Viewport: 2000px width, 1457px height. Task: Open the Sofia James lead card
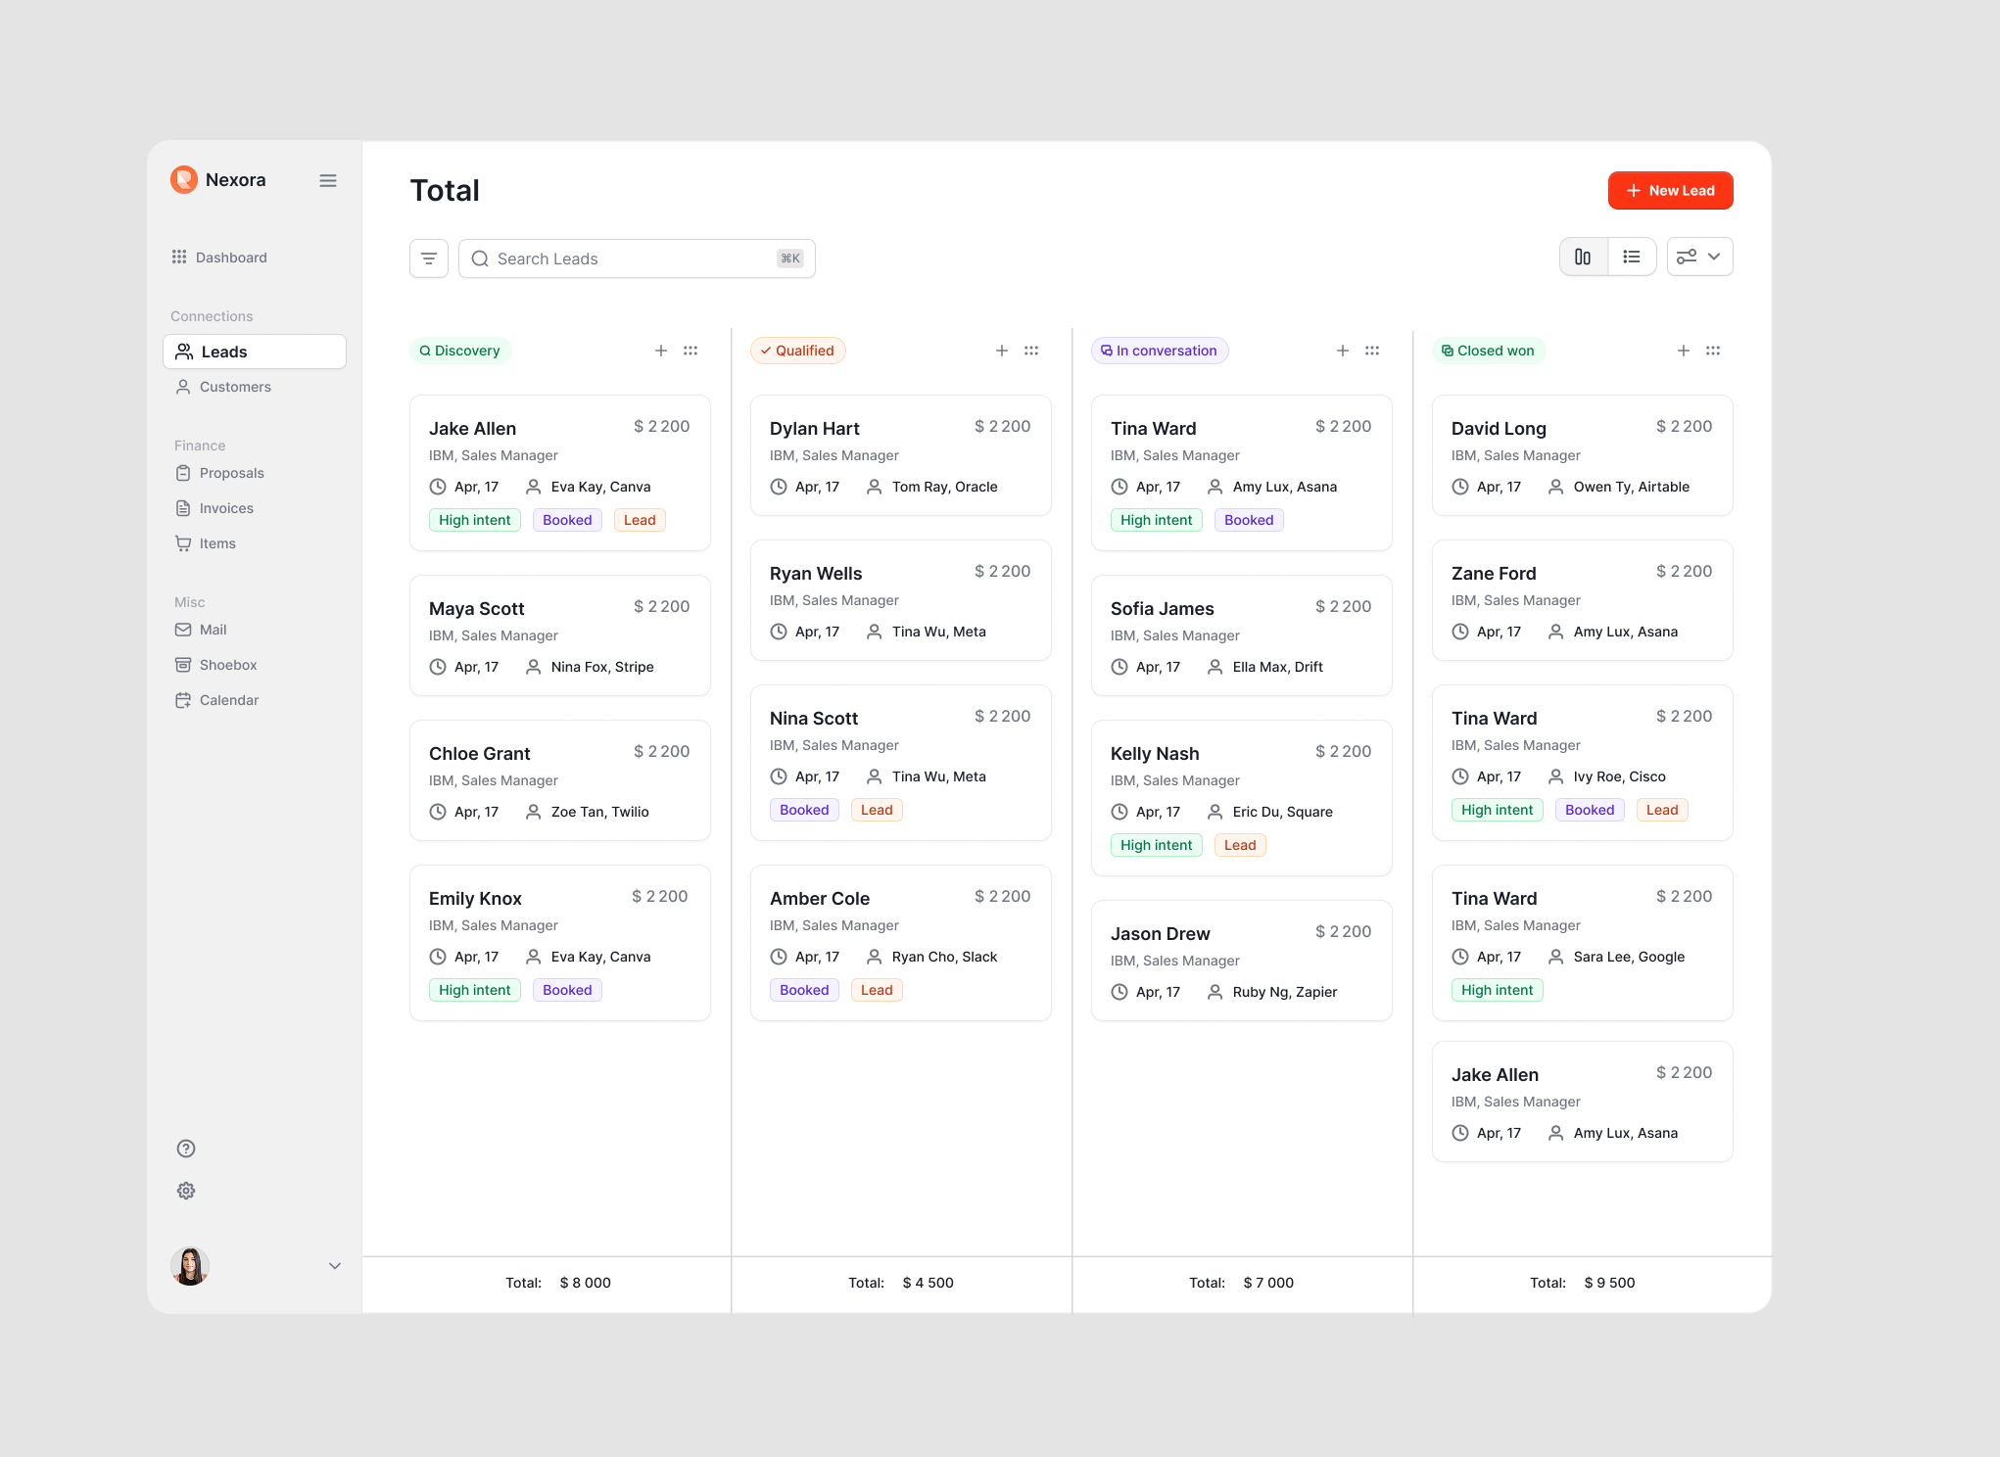click(1242, 635)
